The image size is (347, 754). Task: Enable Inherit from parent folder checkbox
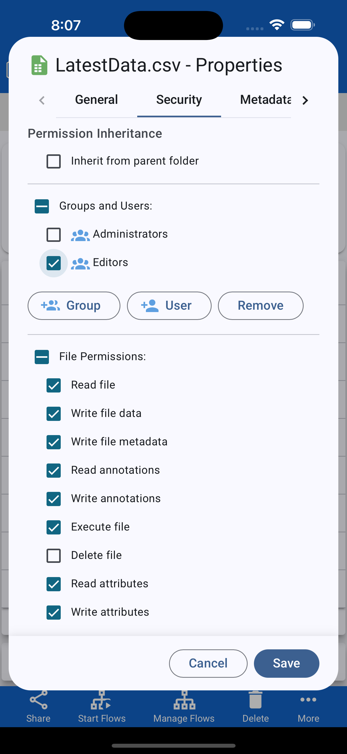click(x=54, y=161)
